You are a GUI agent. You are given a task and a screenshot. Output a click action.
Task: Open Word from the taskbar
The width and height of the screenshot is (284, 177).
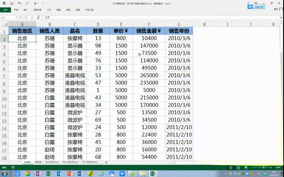(80, 174)
